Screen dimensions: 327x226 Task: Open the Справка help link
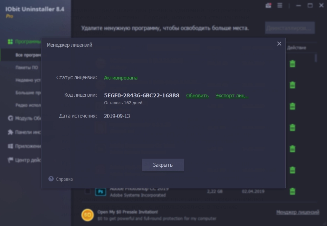(x=64, y=179)
